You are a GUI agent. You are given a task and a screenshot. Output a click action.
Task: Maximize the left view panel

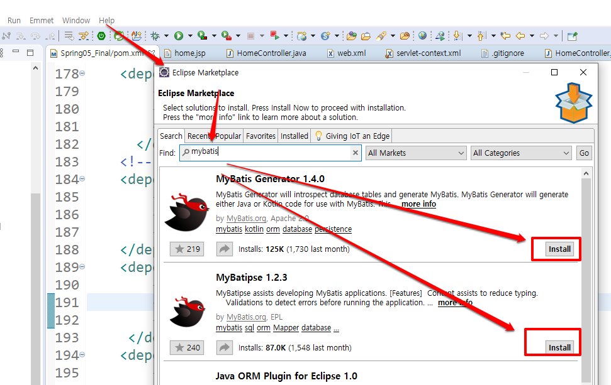click(x=30, y=53)
